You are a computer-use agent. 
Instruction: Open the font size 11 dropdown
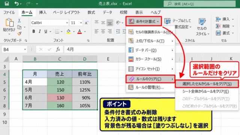pos(81,23)
